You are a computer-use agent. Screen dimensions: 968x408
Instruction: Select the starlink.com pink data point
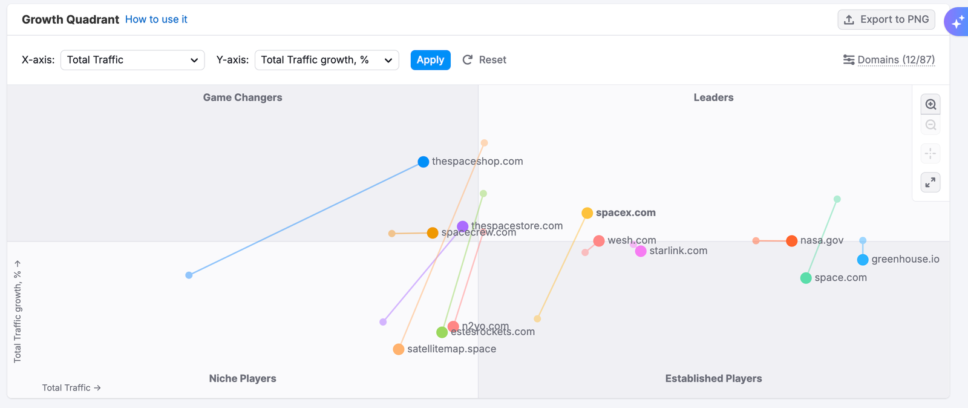coord(641,251)
